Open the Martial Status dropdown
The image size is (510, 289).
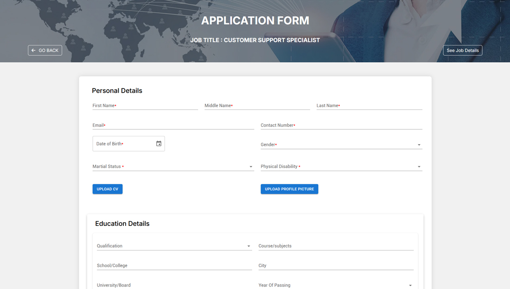tap(251, 167)
